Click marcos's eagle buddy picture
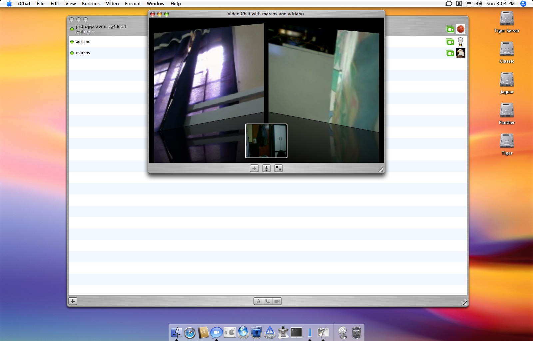This screenshot has height=341, width=533. click(461, 53)
